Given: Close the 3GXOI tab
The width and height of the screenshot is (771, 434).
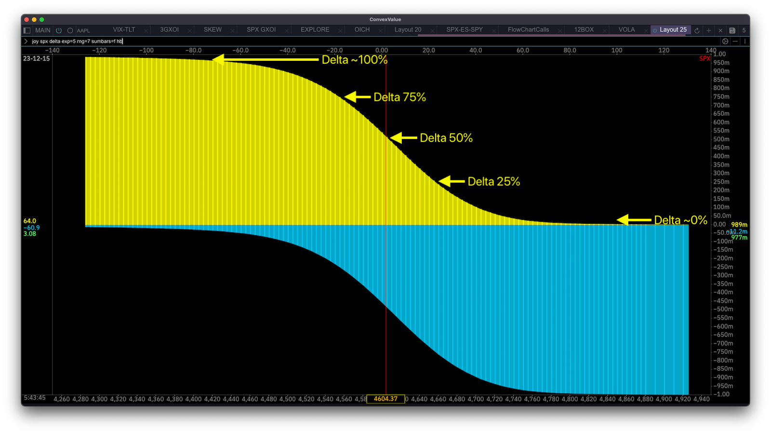Looking at the screenshot, I should point(189,30).
